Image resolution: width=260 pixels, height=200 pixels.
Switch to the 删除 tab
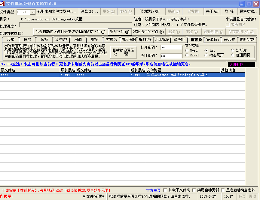(28, 40)
